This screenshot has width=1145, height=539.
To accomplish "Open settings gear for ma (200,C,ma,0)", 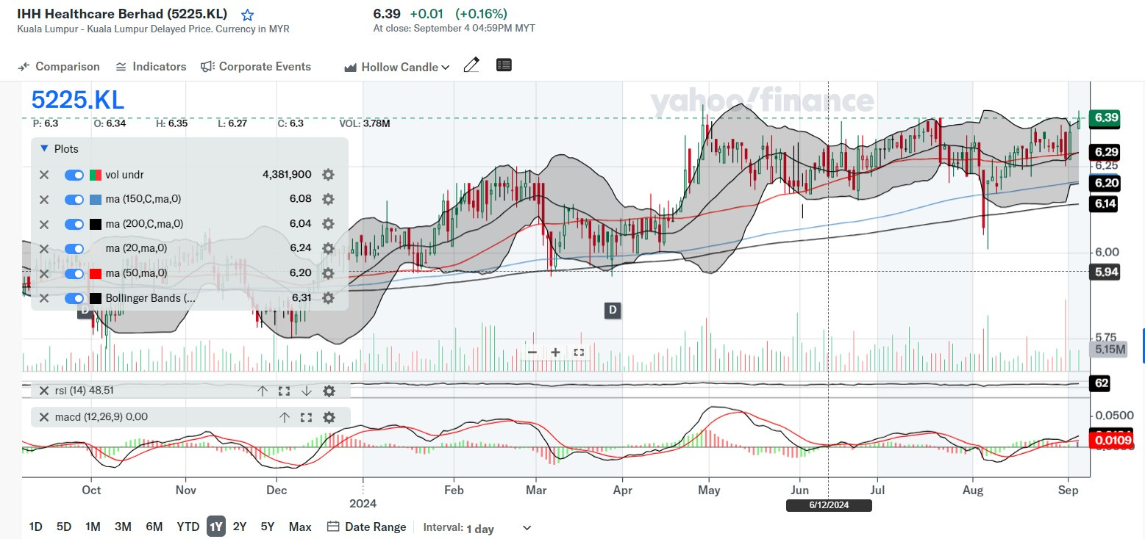I will [x=328, y=224].
